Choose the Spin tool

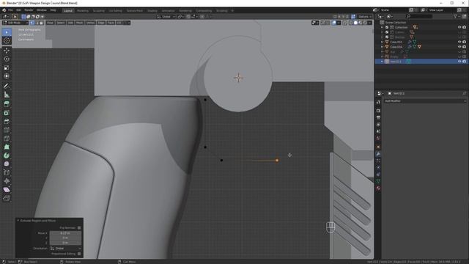pos(7,155)
